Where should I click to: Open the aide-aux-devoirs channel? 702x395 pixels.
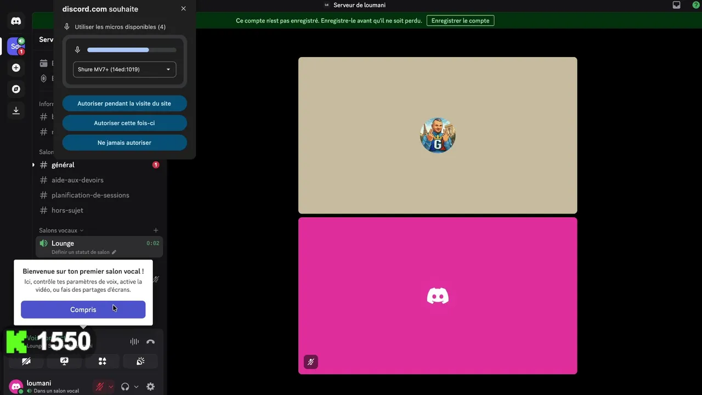tap(99, 180)
